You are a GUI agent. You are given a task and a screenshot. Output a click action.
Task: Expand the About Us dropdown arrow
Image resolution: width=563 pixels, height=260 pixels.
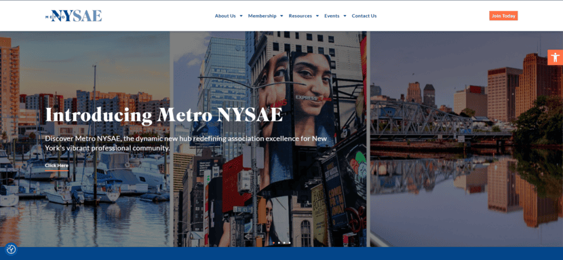[241, 16]
